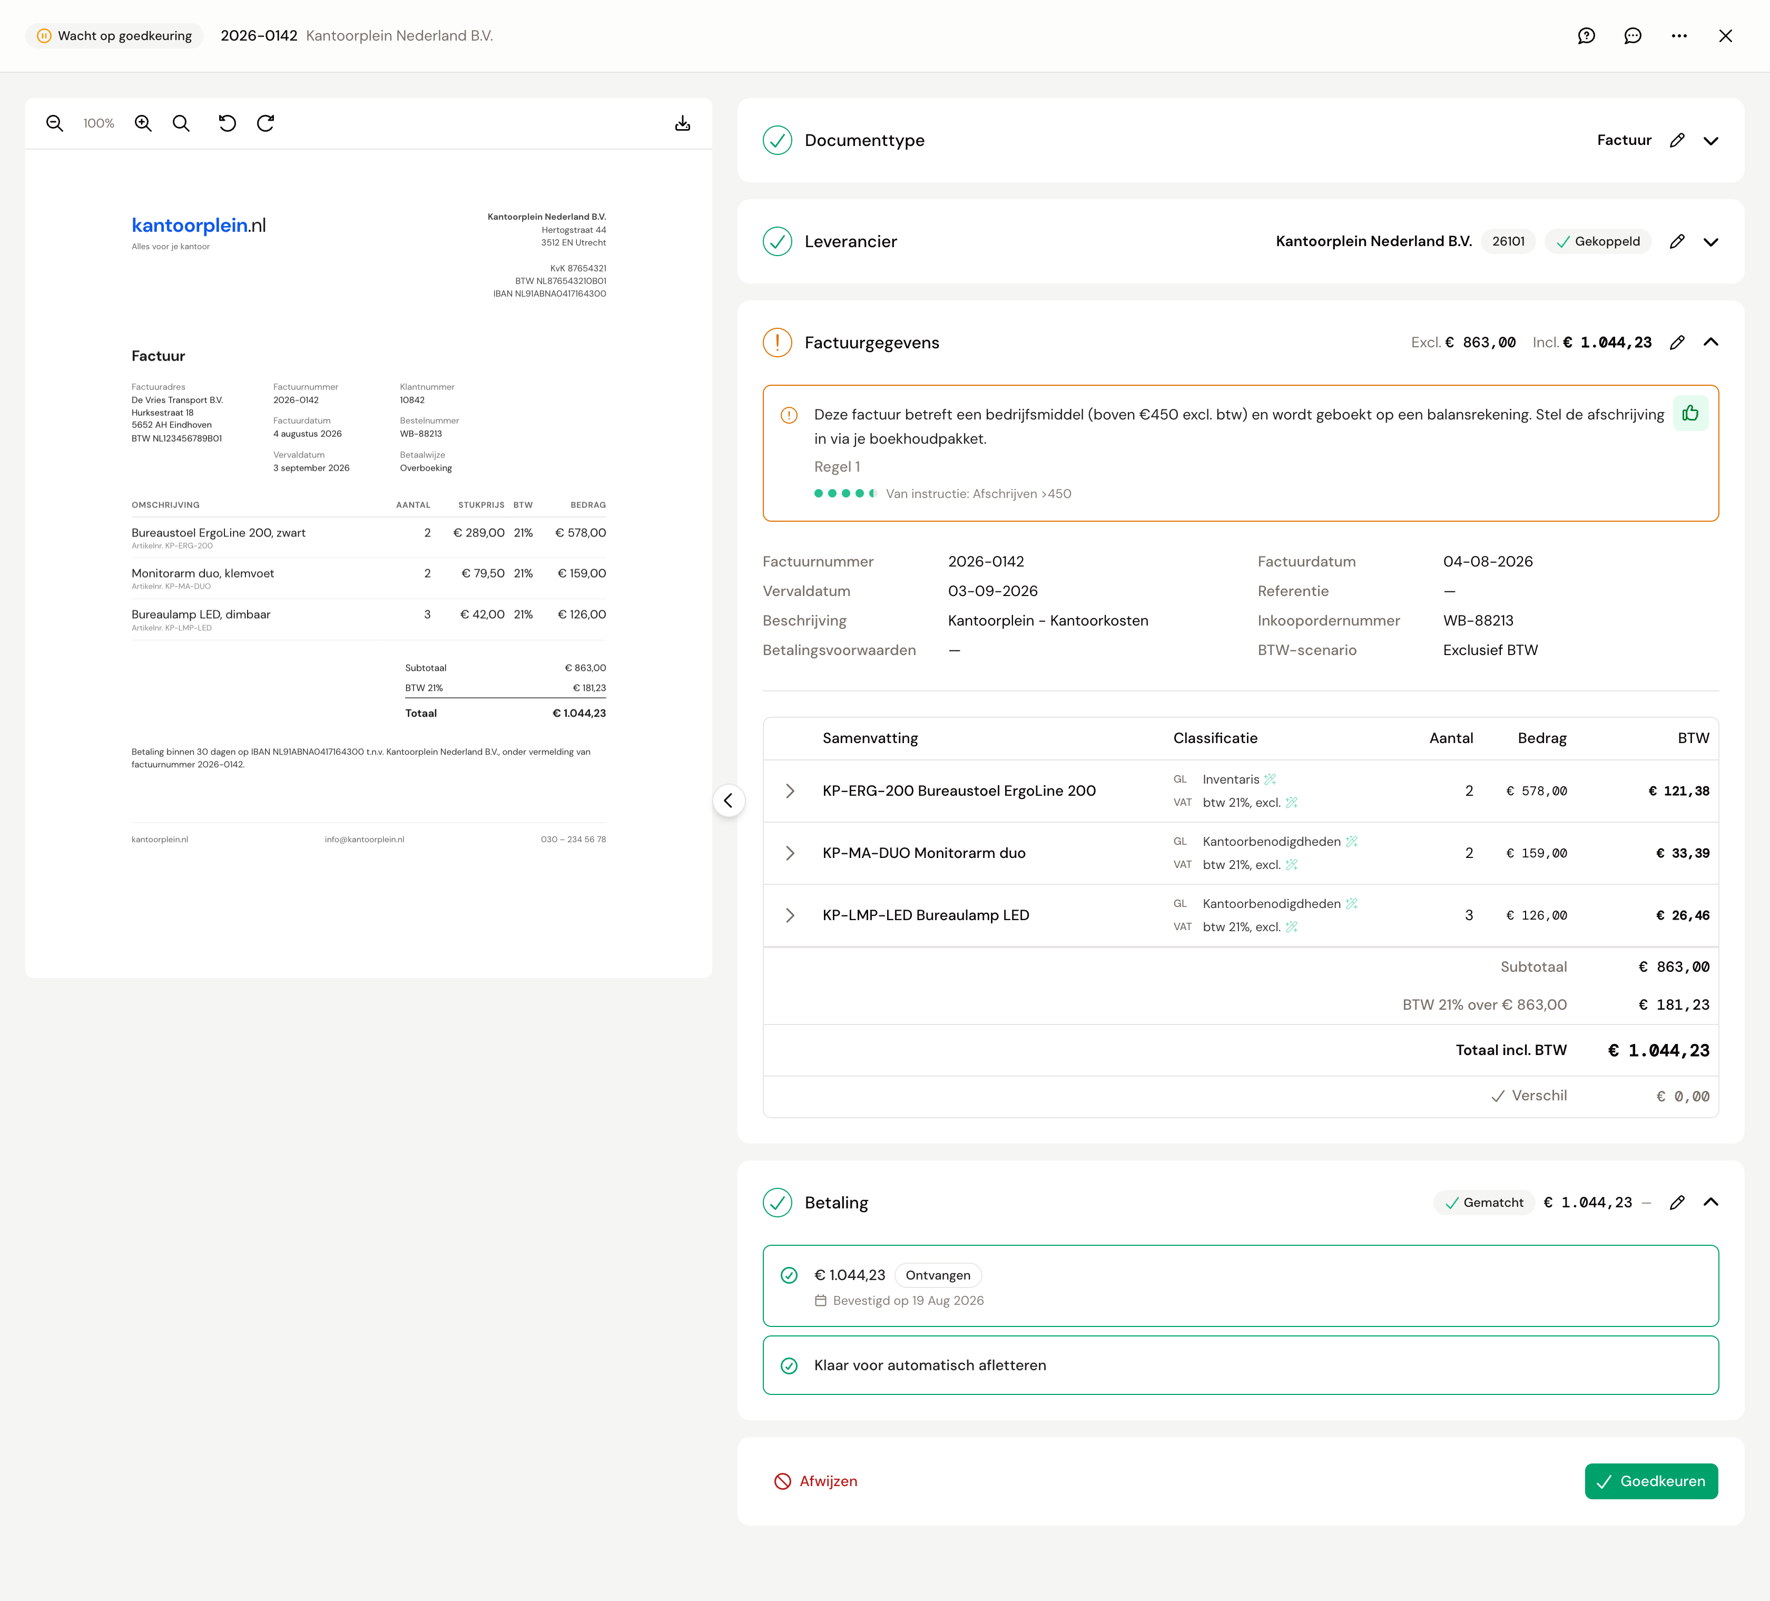The width and height of the screenshot is (1770, 1601).
Task: Edit the Leverancier section
Action: coord(1677,241)
